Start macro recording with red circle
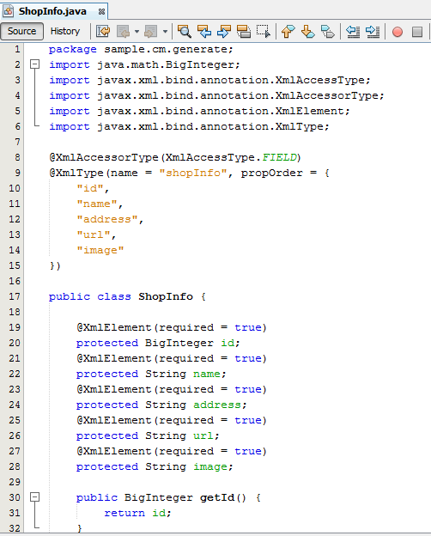Viewport: 431px width, 536px height. (x=398, y=32)
